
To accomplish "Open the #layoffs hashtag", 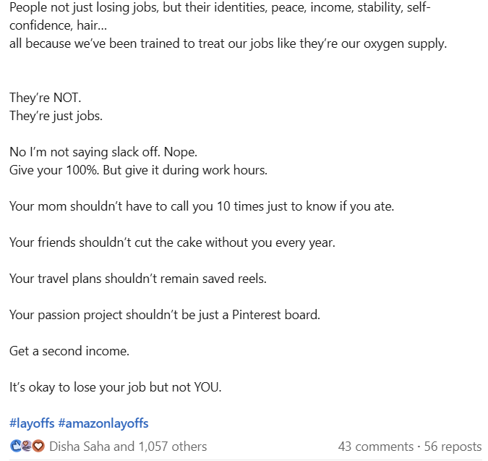I will coord(32,423).
